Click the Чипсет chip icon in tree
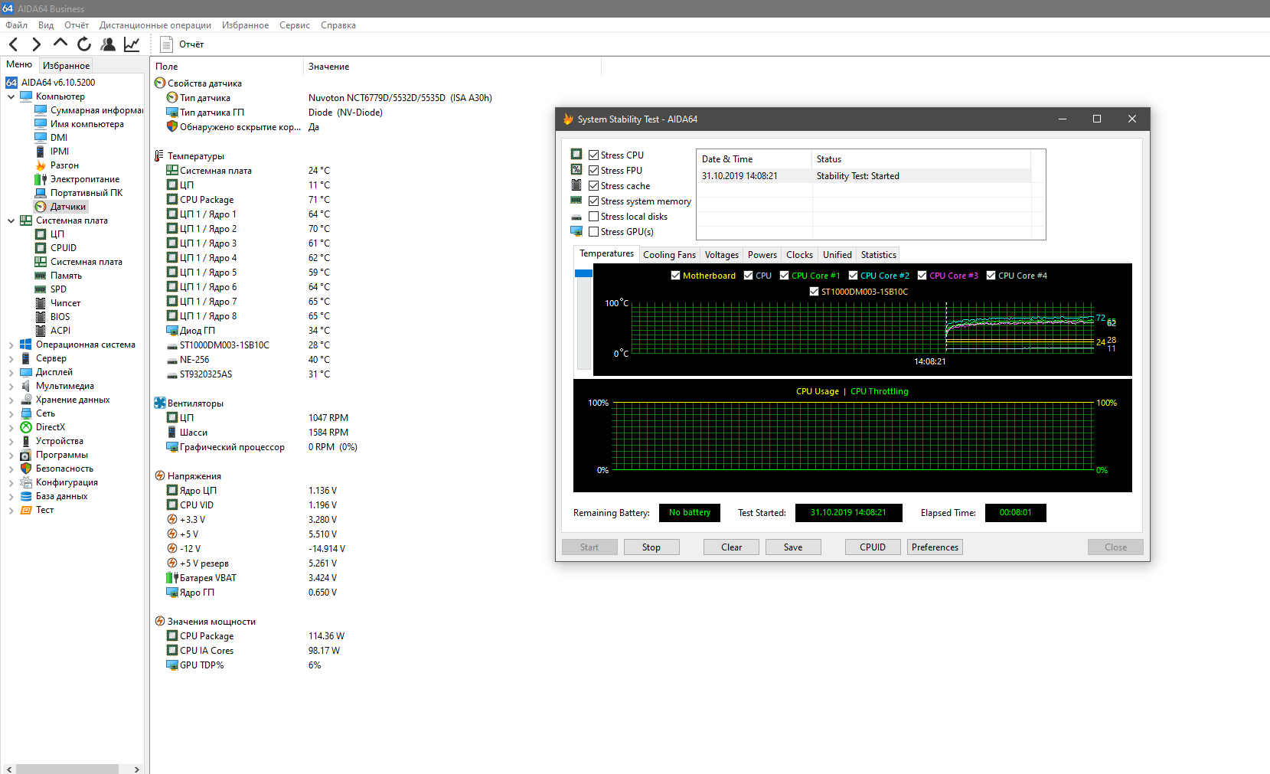1270x774 pixels. pyautogui.click(x=41, y=303)
